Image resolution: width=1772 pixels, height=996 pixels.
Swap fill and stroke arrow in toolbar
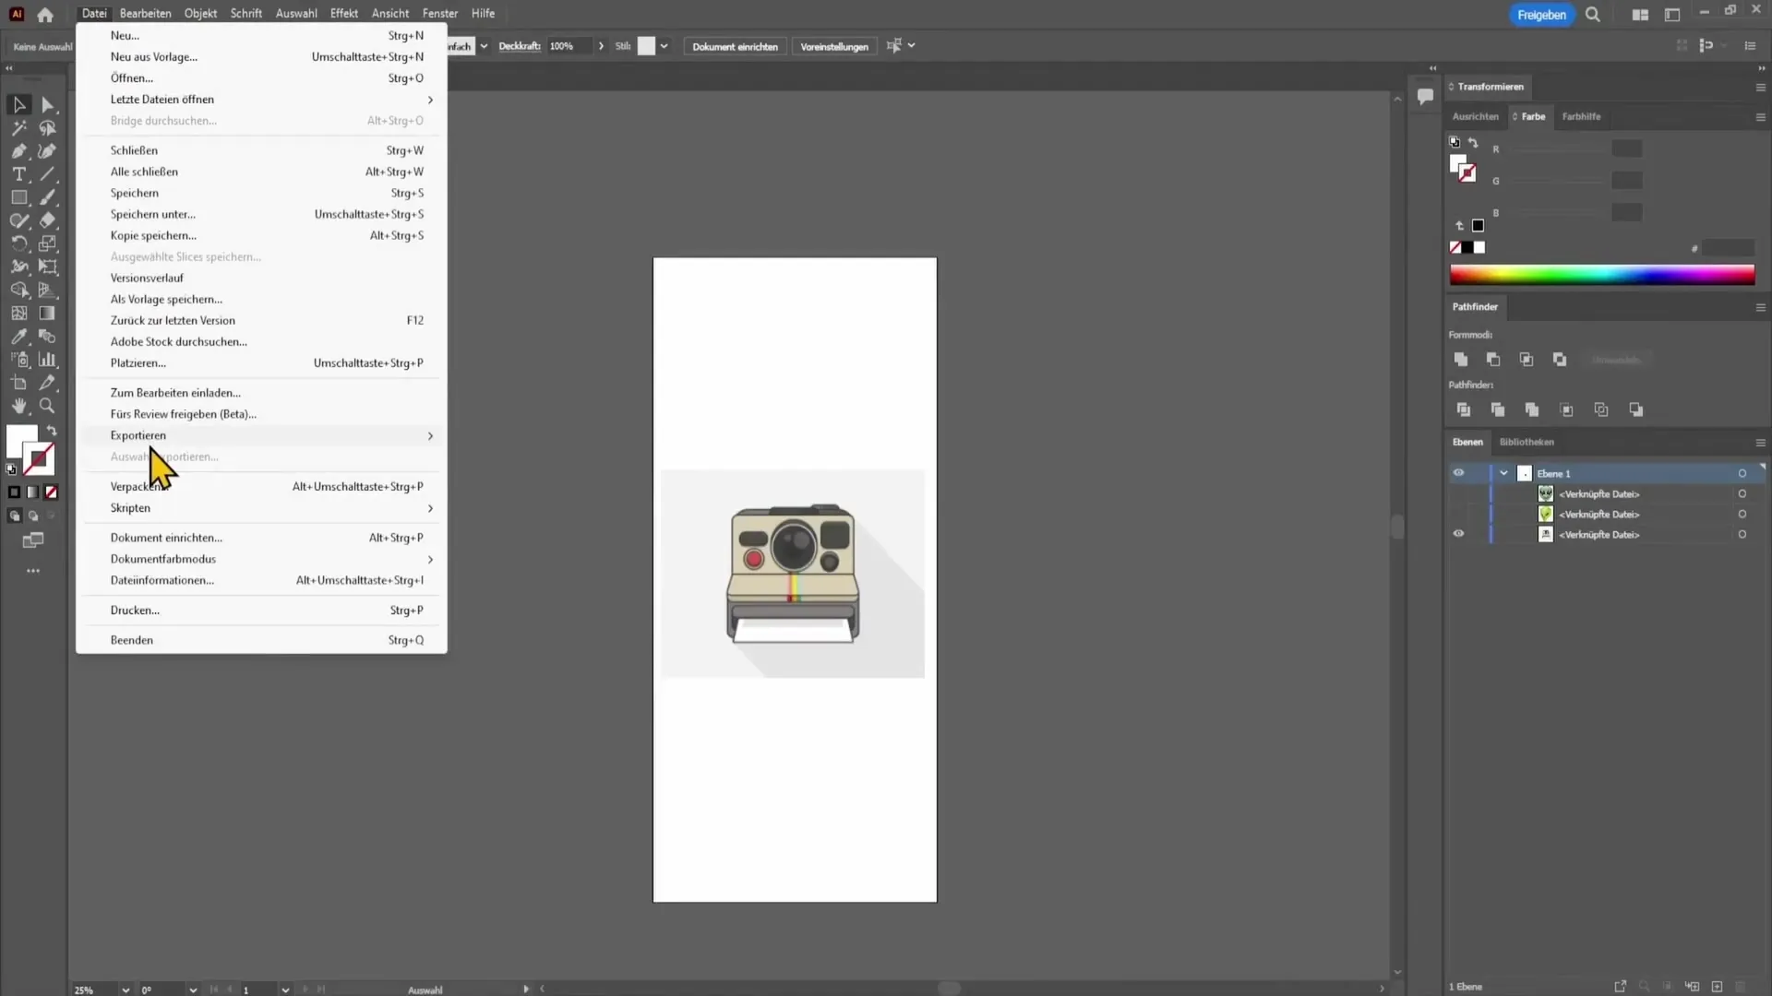coord(53,431)
